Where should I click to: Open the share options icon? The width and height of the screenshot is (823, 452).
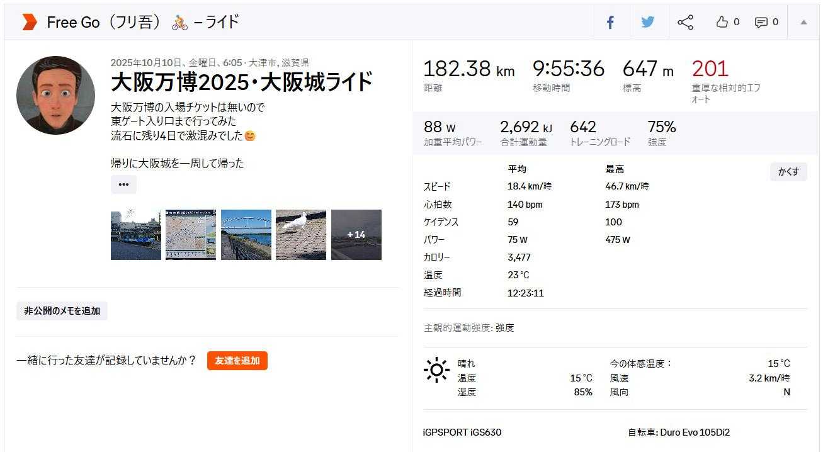point(685,23)
